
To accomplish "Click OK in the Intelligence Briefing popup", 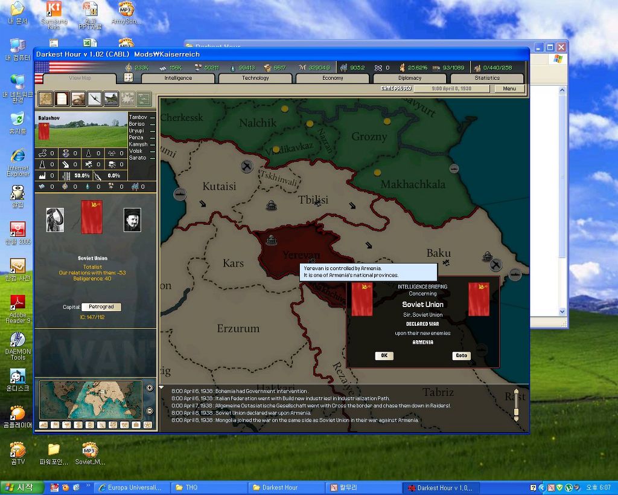I will (384, 355).
